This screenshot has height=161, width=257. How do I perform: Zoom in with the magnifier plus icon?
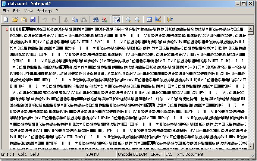pyautogui.click(x=128, y=19)
